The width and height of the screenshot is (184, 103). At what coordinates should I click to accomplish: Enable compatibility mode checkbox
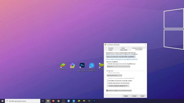point(107,64)
